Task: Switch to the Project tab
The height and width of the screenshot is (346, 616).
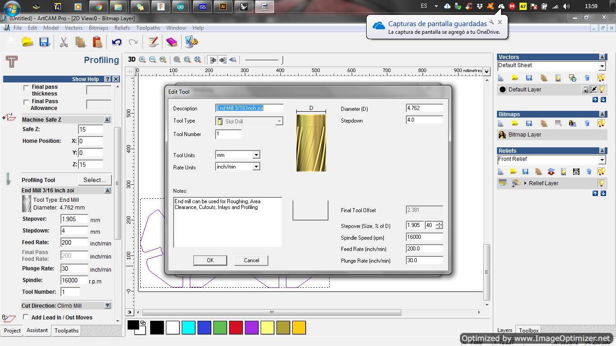Action: (12, 331)
